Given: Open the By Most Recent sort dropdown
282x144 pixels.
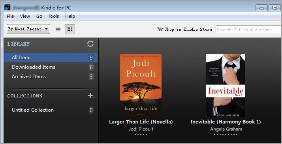Looking at the screenshot, I should [28, 29].
